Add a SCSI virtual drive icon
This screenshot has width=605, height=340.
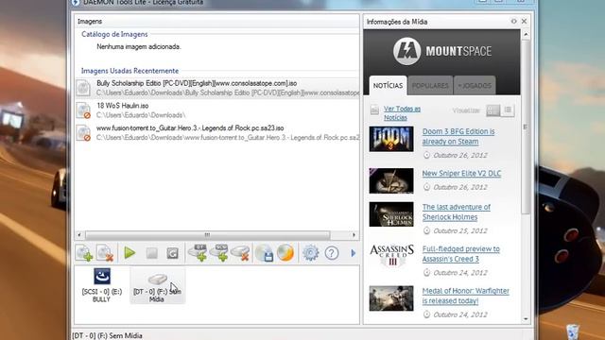[x=218, y=253]
